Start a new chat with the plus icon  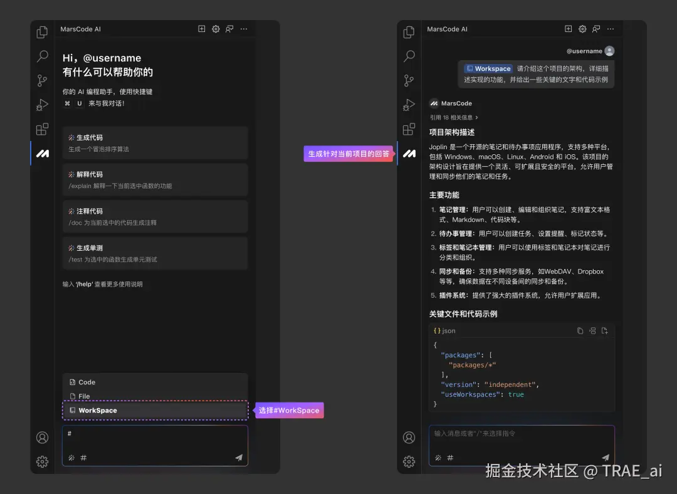coord(201,29)
